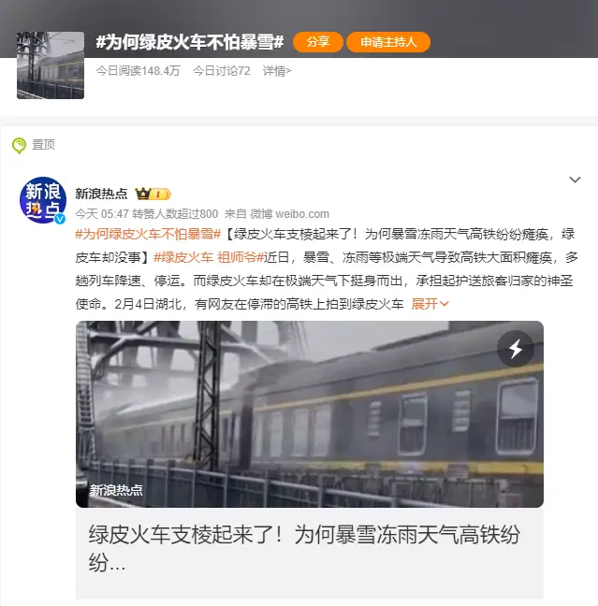The height and width of the screenshot is (606, 598).
Task: Open the 新浪热点 round profile avatar
Action: point(43,200)
